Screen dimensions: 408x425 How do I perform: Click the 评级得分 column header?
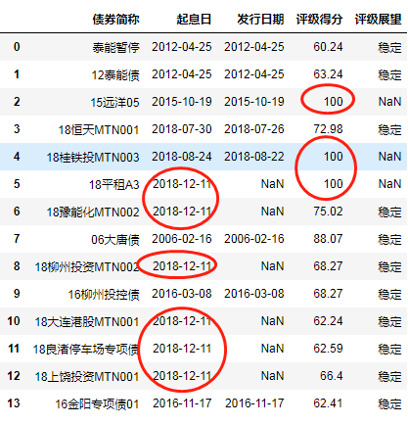pyautogui.click(x=319, y=20)
